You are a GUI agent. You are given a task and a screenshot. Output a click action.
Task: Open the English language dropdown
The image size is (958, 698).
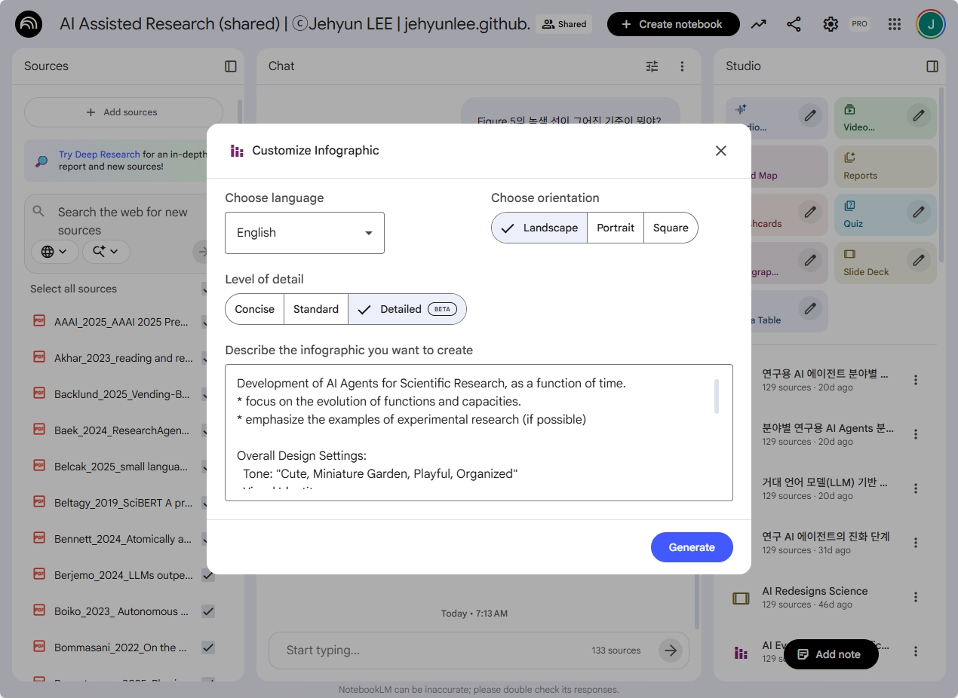click(305, 233)
